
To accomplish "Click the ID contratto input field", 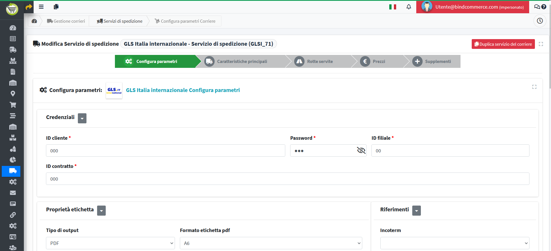I will tap(287, 179).
